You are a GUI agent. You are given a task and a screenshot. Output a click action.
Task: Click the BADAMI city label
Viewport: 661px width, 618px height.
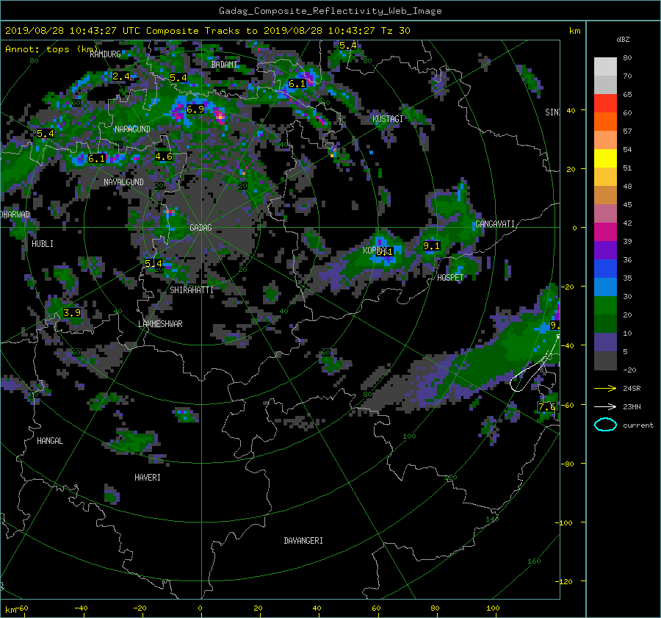pos(224,65)
